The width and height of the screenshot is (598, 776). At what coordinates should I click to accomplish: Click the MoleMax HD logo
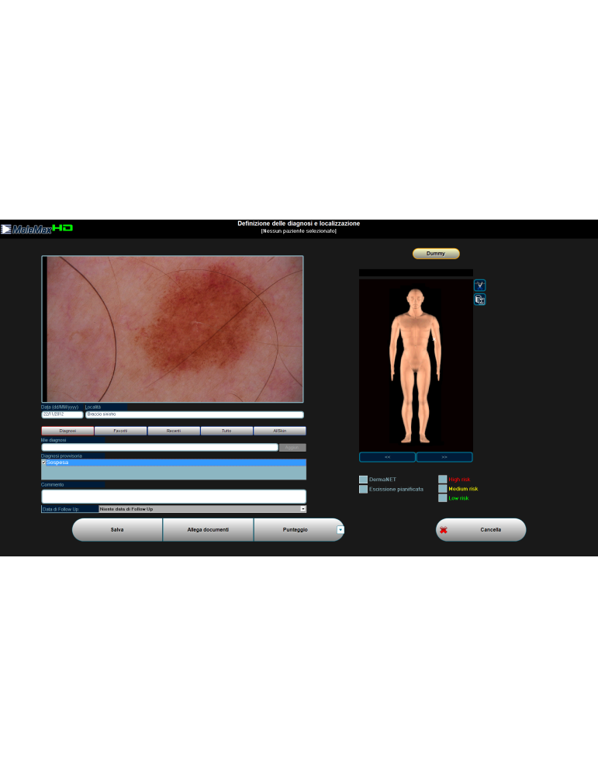click(x=37, y=228)
